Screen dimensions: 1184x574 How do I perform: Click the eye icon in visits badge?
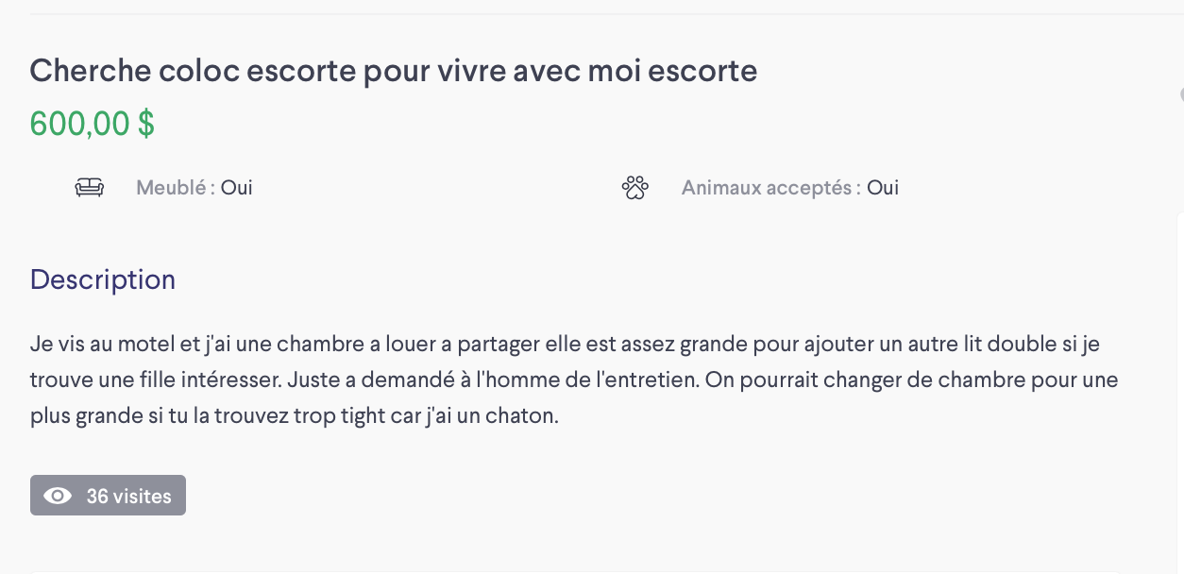58,496
